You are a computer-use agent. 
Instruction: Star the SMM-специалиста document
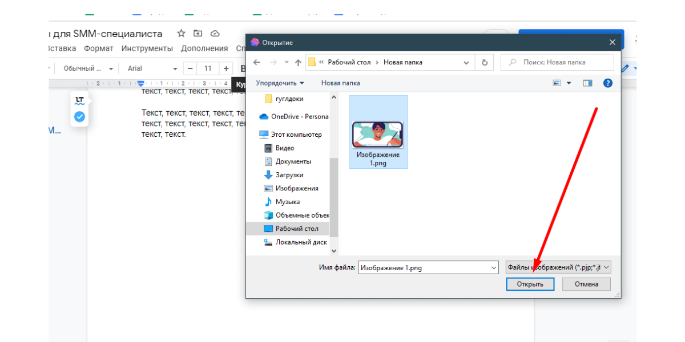click(x=181, y=34)
